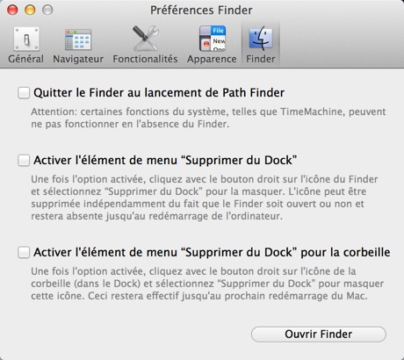
Task: Open the Fonctionnalités screwdriver and wrench icon
Action: (146, 39)
